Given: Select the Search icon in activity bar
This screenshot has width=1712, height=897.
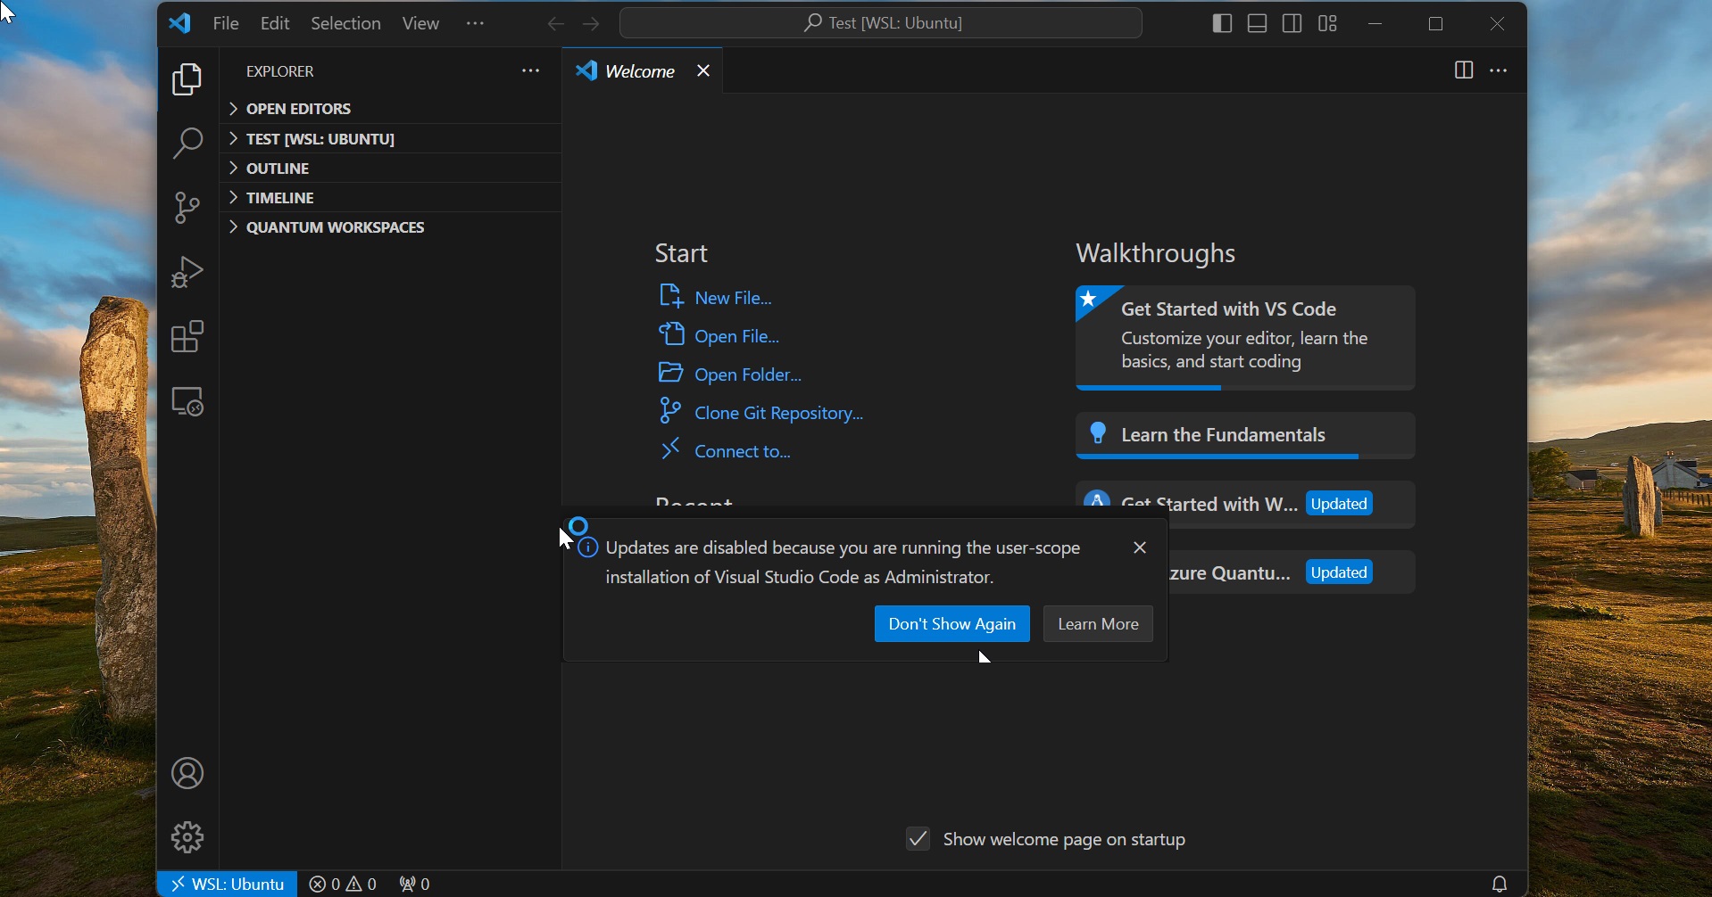Looking at the screenshot, I should [187, 143].
